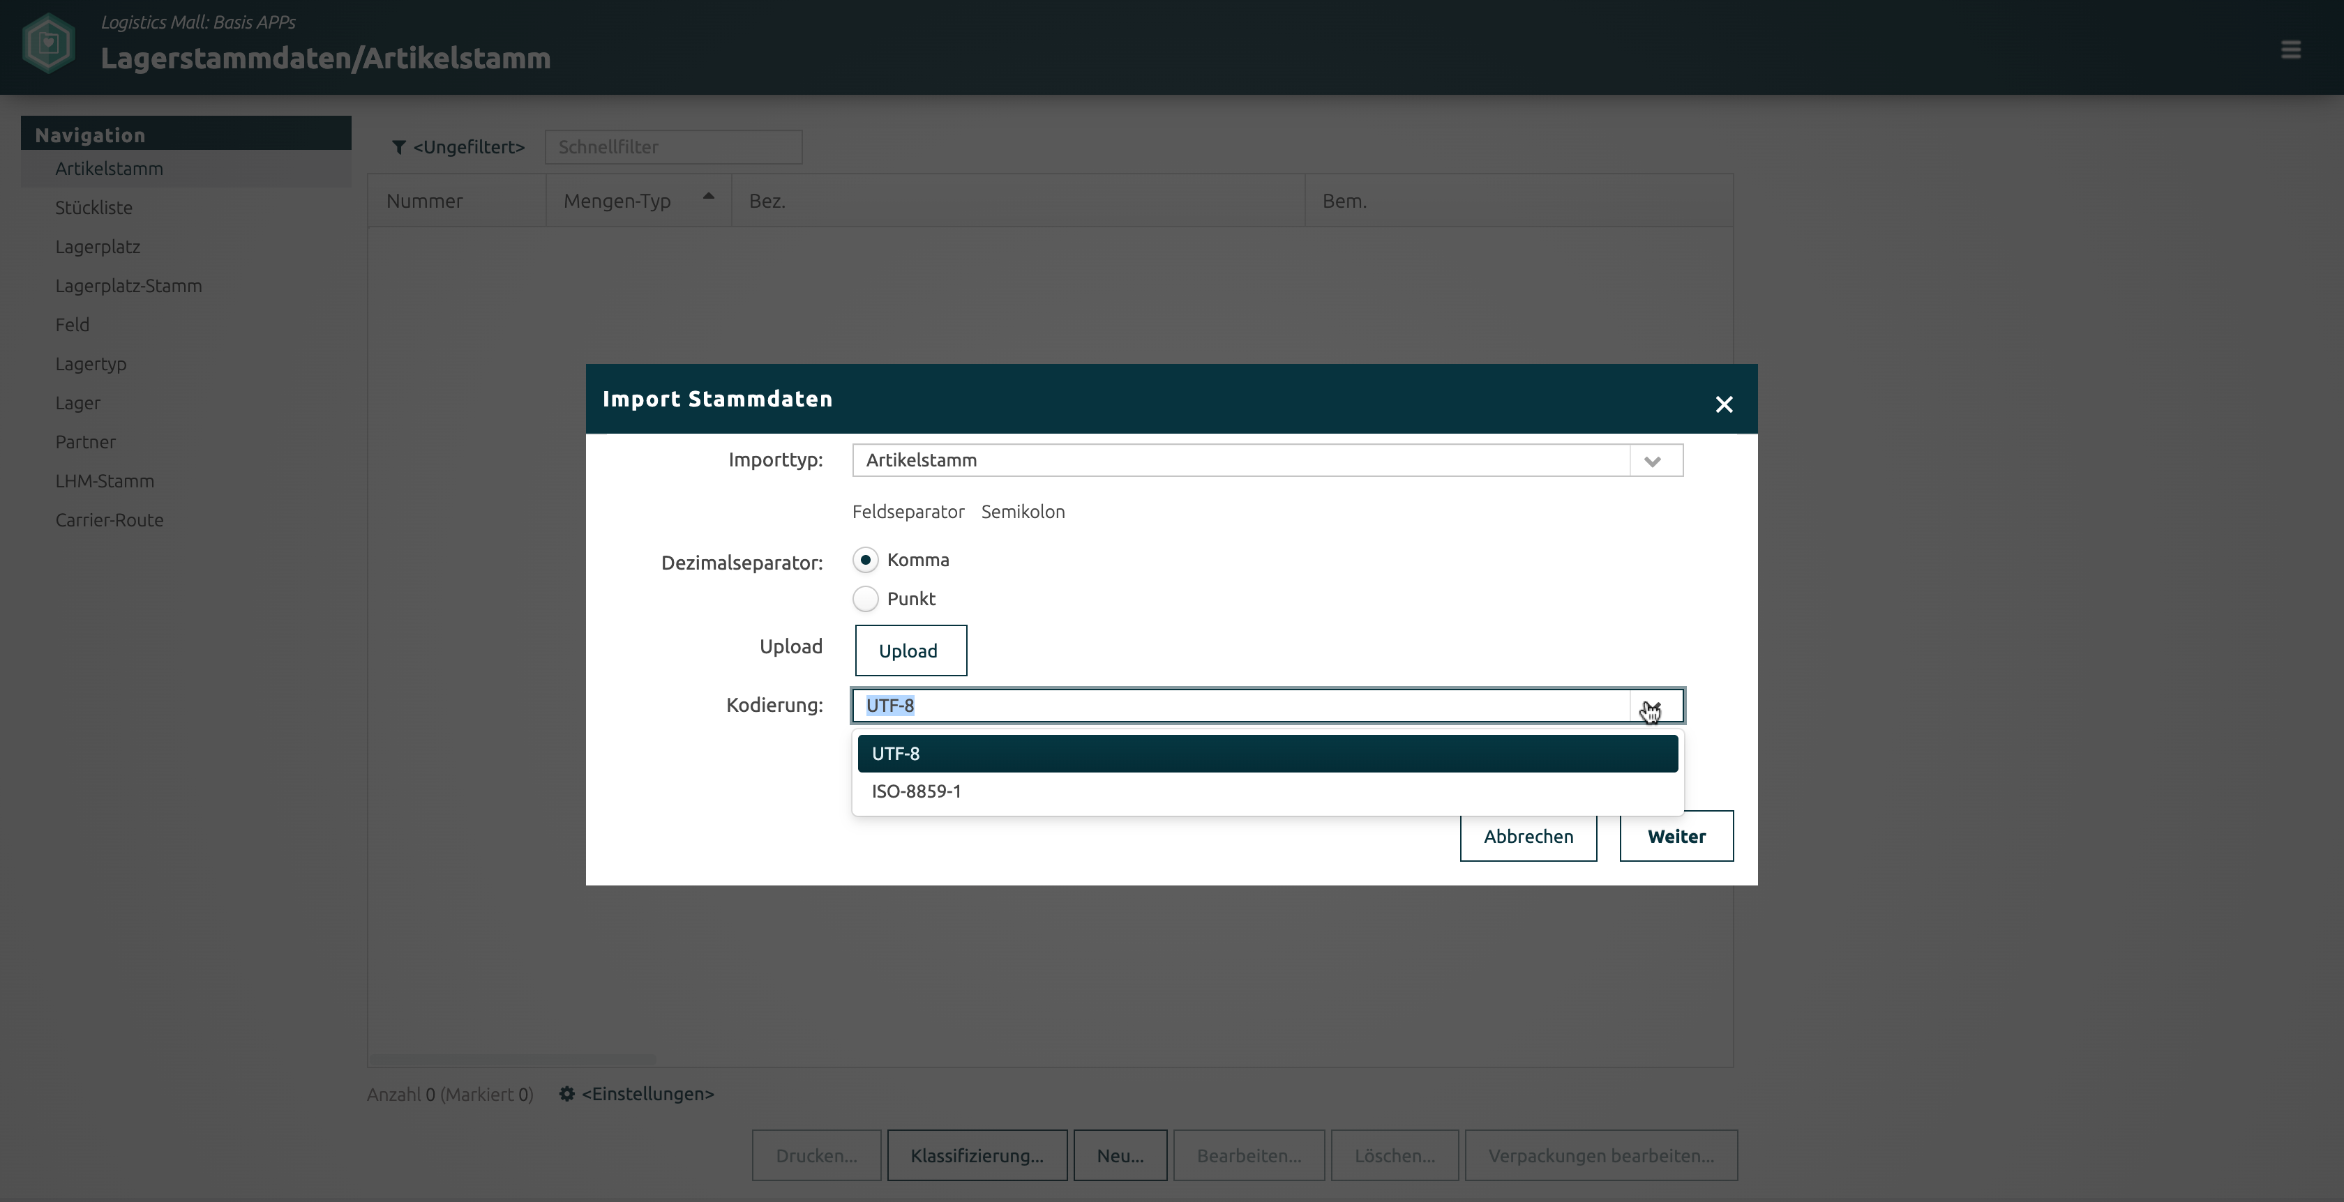The height and width of the screenshot is (1202, 2344).
Task: Click the Einstellungen gear icon
Action: point(567,1094)
